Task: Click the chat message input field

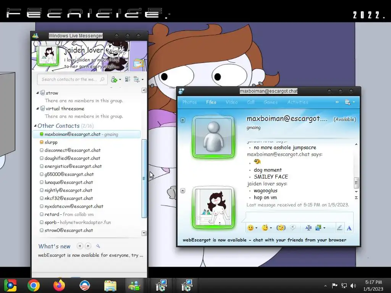Action: pyautogui.click(x=299, y=217)
